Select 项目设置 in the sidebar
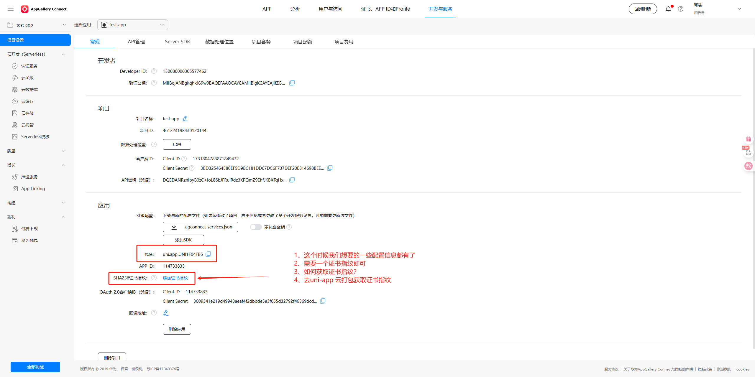755x377 pixels. [35, 40]
